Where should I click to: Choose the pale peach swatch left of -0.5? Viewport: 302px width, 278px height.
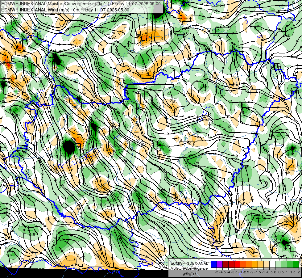click(267, 264)
